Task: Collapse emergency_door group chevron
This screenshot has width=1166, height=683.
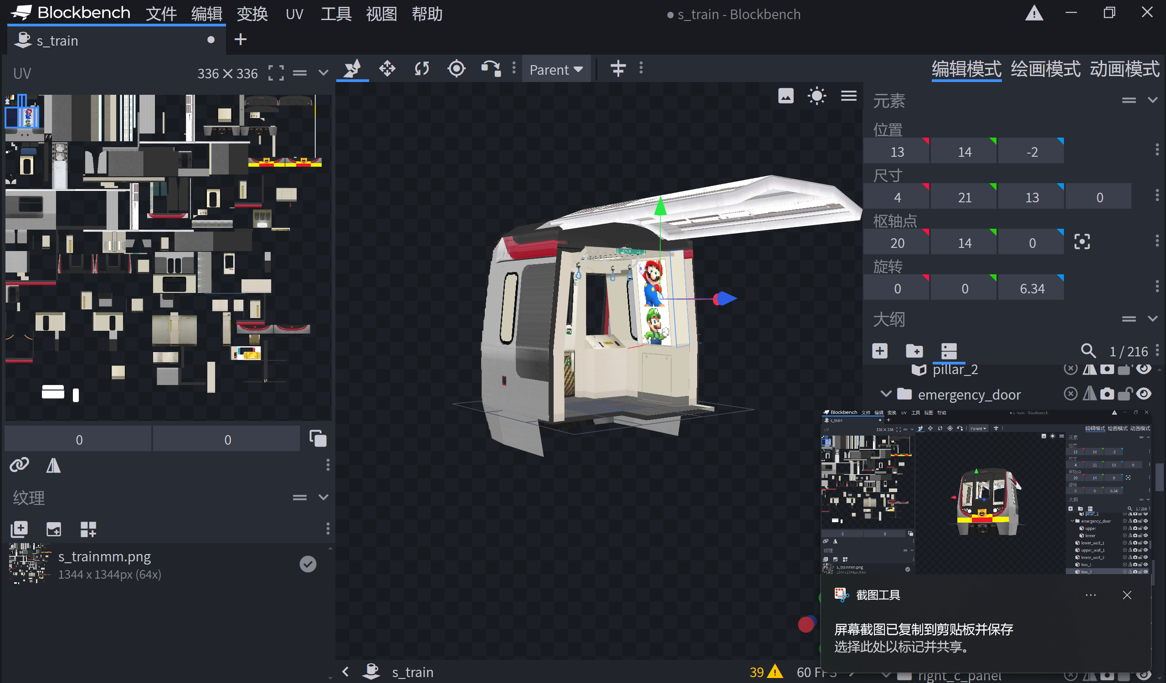Action: tap(886, 394)
